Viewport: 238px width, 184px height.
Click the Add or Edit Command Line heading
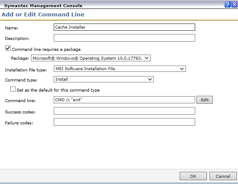[x=43, y=14]
